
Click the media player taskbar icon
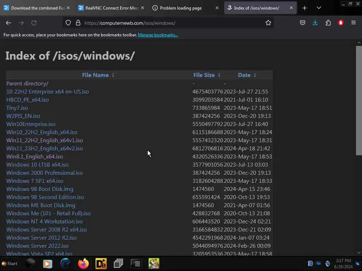(x=48, y=264)
